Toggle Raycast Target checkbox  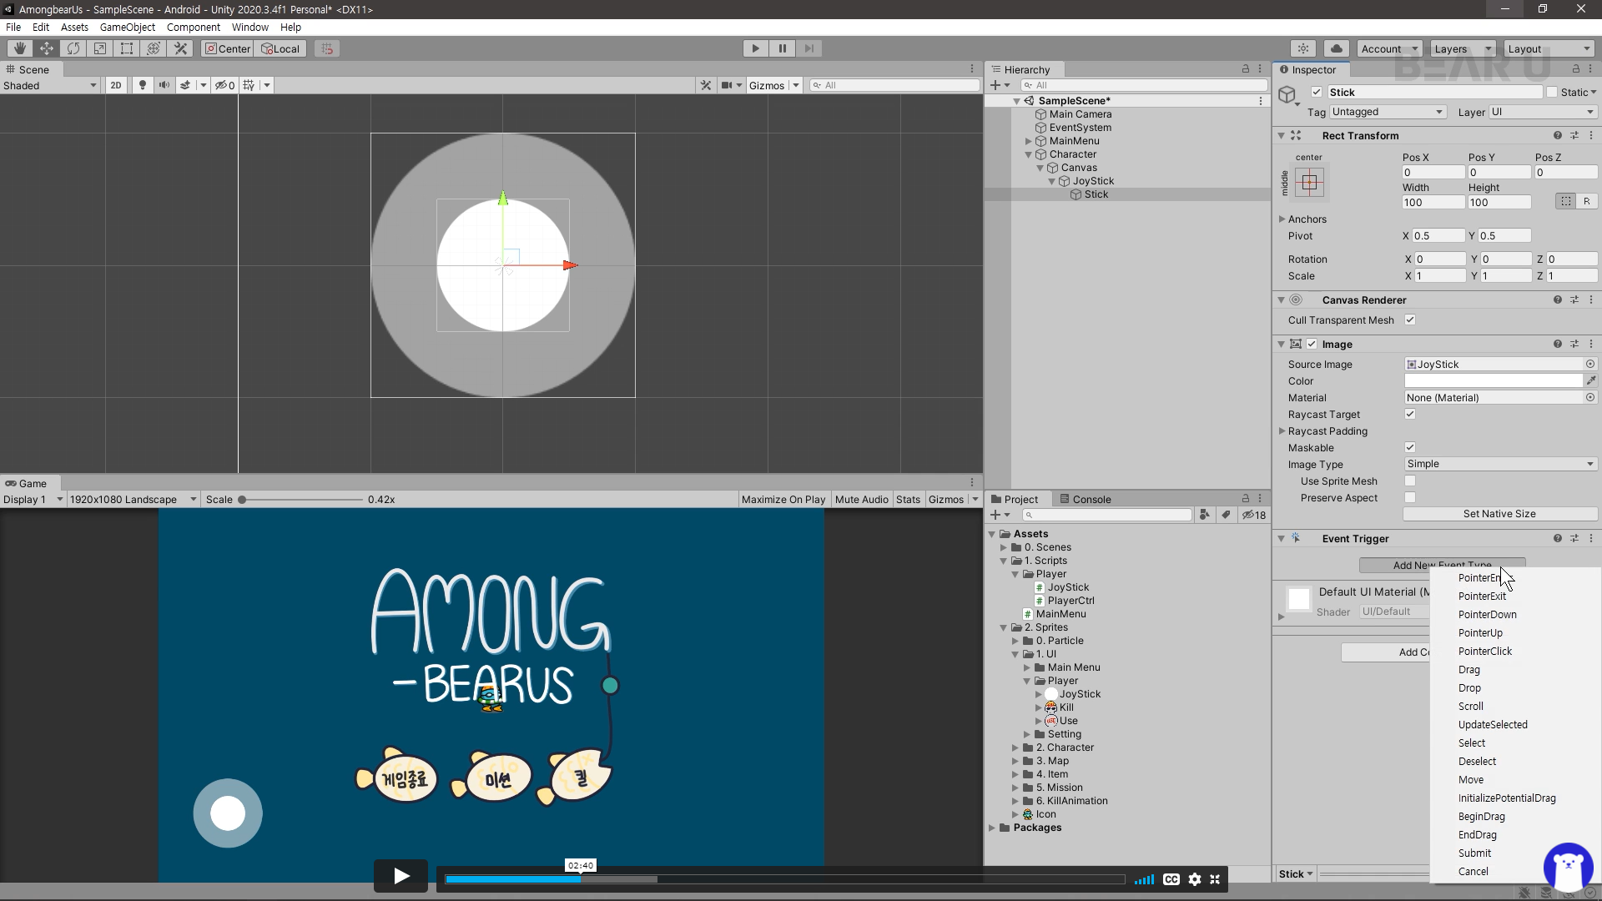pyautogui.click(x=1410, y=414)
